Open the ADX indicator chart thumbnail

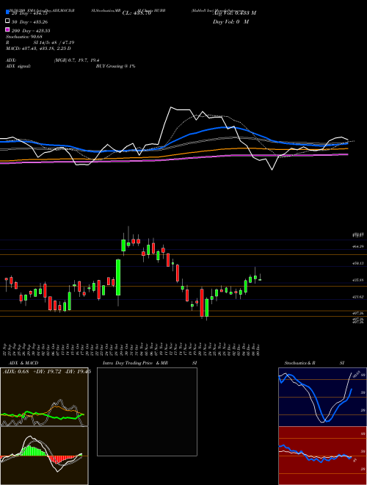(x=44, y=397)
